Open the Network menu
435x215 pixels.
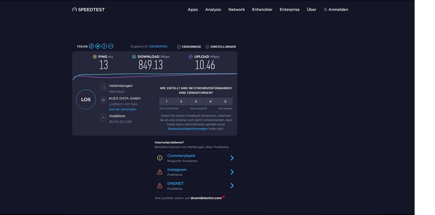pos(236,10)
